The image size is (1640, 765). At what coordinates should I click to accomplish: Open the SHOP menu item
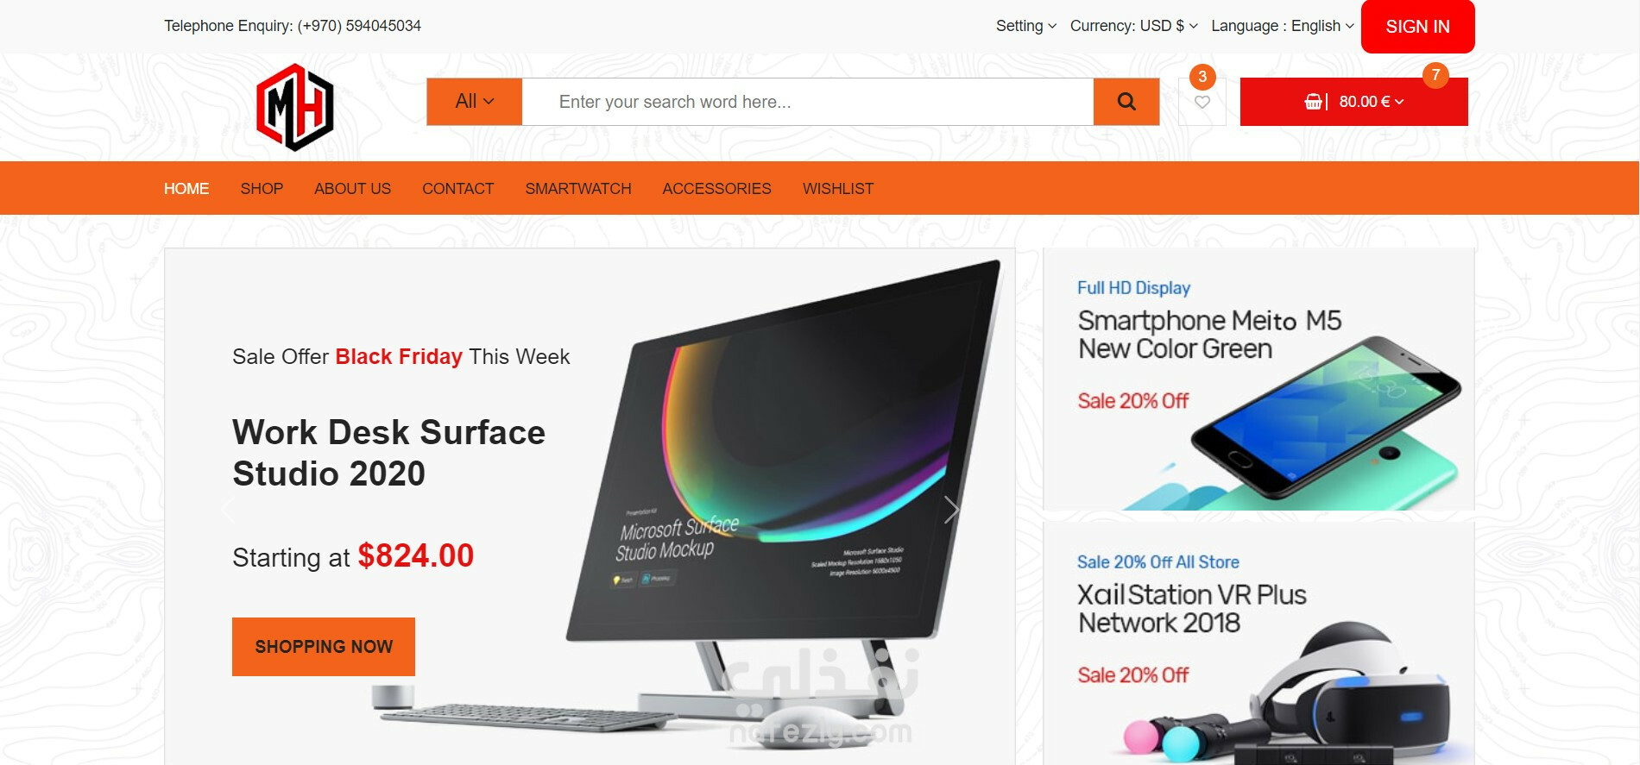point(262,189)
